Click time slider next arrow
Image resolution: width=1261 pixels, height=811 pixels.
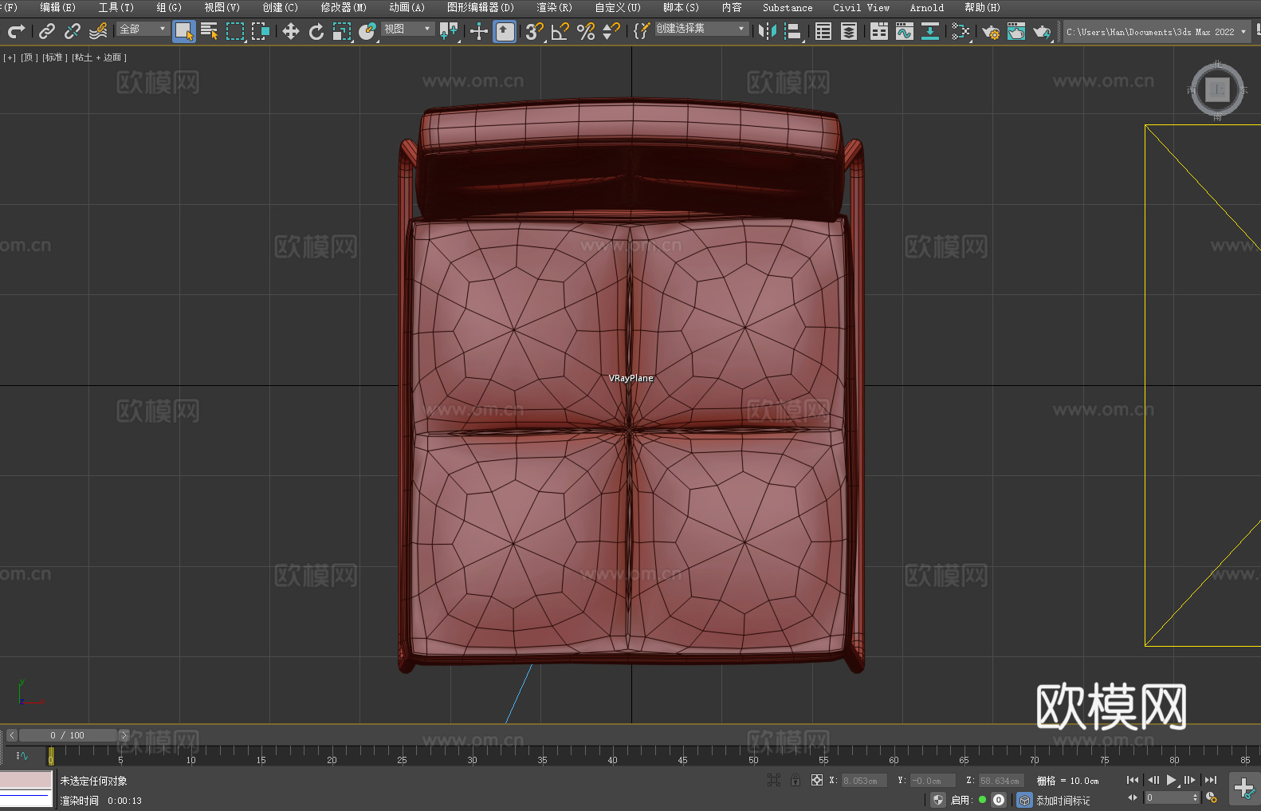point(124,735)
